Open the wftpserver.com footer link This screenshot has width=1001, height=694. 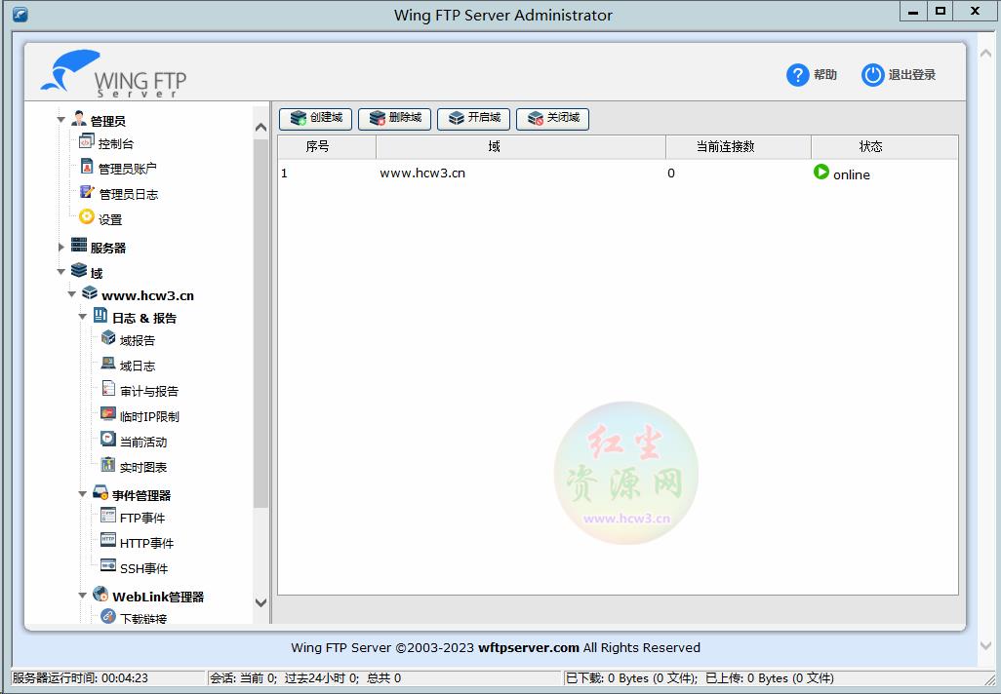(x=529, y=647)
